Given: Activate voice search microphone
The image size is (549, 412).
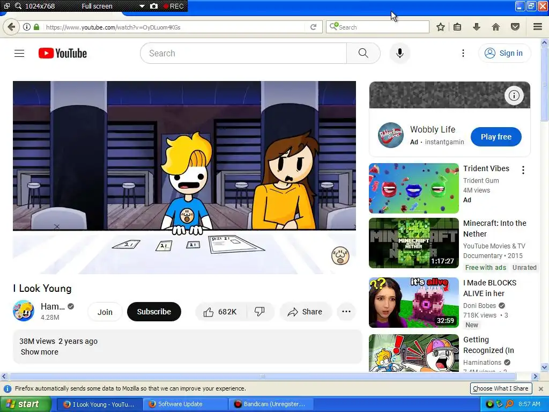Looking at the screenshot, I should click(399, 53).
